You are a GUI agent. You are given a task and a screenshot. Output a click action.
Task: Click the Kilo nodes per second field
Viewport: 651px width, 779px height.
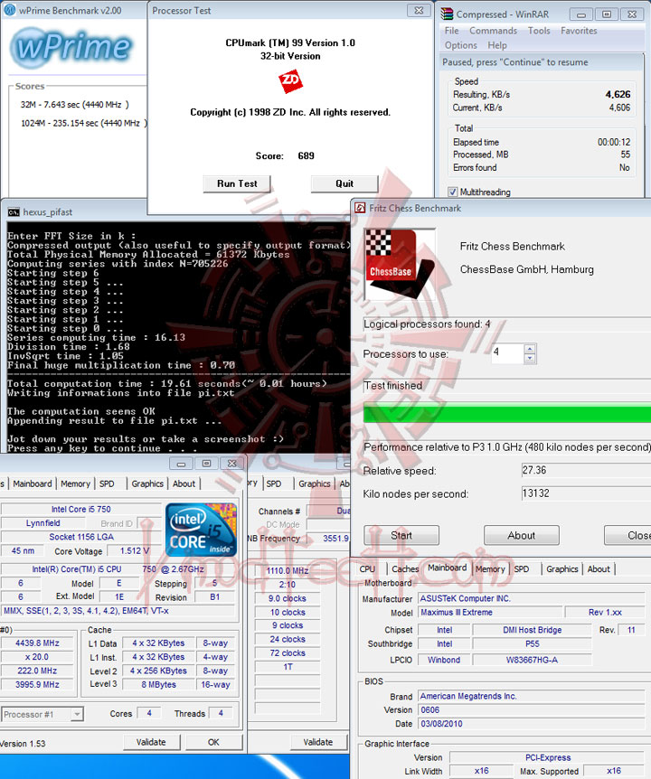[x=586, y=493]
